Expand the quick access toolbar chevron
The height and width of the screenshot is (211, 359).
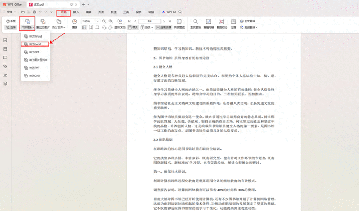(x=52, y=12)
